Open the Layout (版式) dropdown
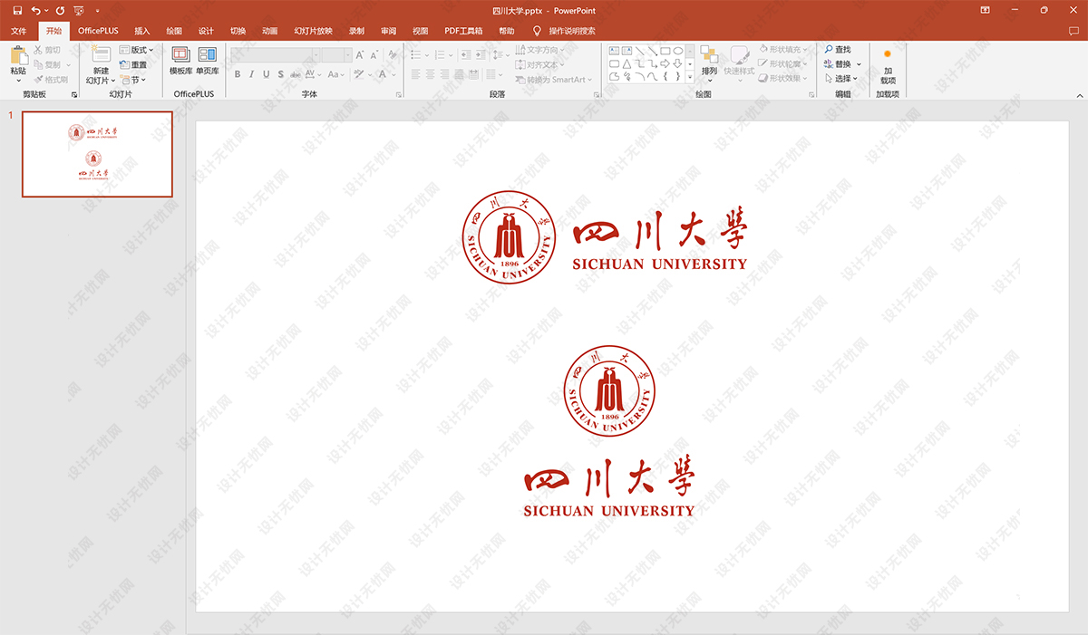Screen dimensions: 1088x635 pyautogui.click(x=137, y=50)
